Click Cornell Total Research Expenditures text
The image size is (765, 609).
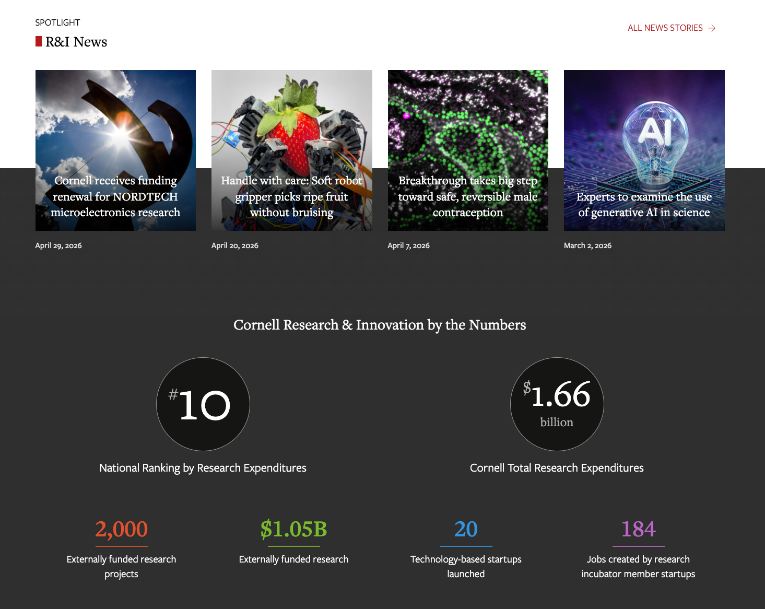(557, 468)
